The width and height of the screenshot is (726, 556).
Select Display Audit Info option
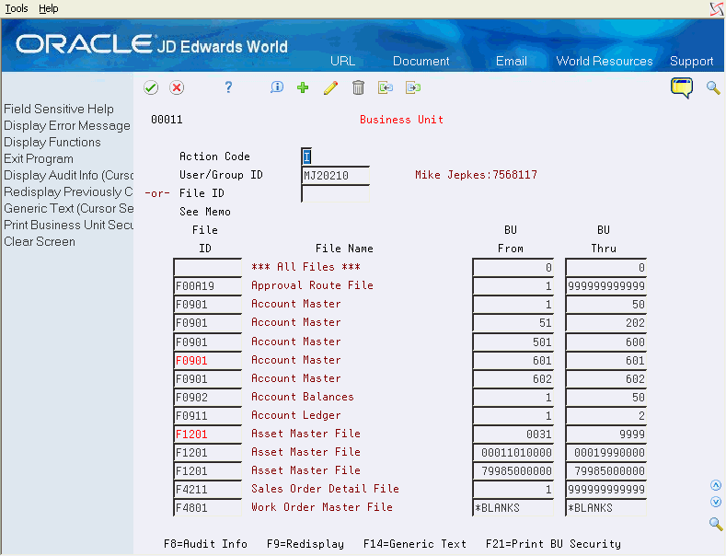68,175
